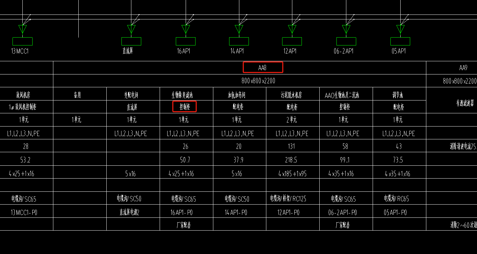Click the 有源滤波器 text in AA9 column
Screen dimensions: 477x254
pos(465,103)
